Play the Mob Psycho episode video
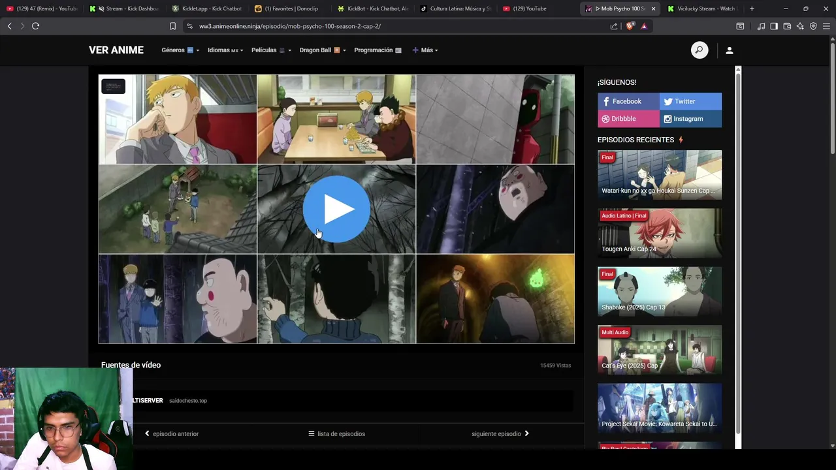Screen dimensions: 836x470 click(336, 209)
